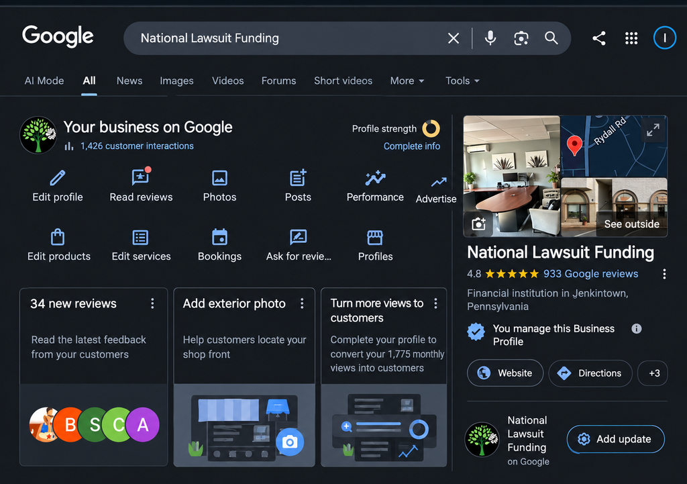This screenshot has height=484, width=687.
Task: Click 'National Lawsuit Funding' panel title
Action: (560, 252)
